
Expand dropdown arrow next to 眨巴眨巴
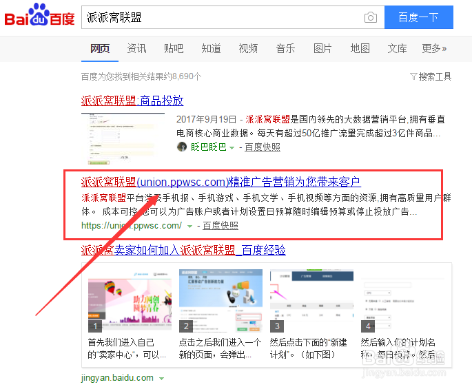point(232,148)
